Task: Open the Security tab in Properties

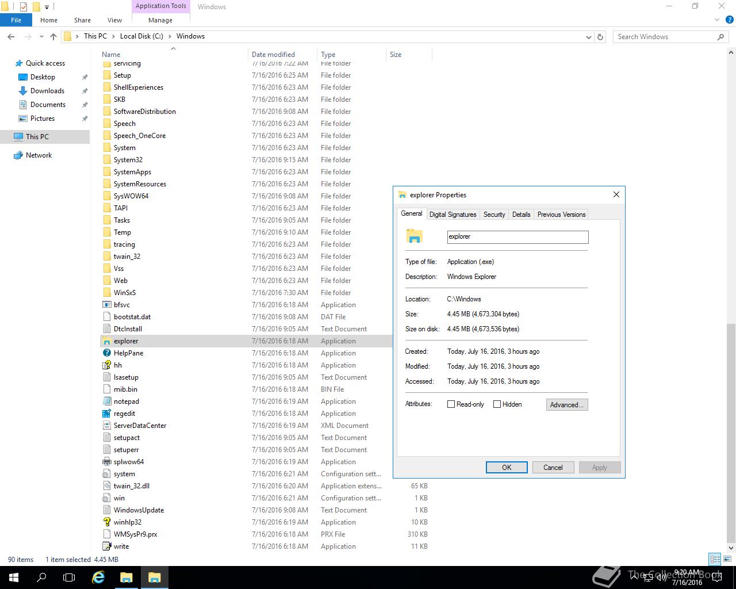Action: 494,215
